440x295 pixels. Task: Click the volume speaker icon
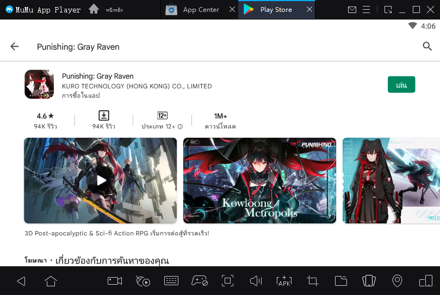pyautogui.click(x=256, y=281)
